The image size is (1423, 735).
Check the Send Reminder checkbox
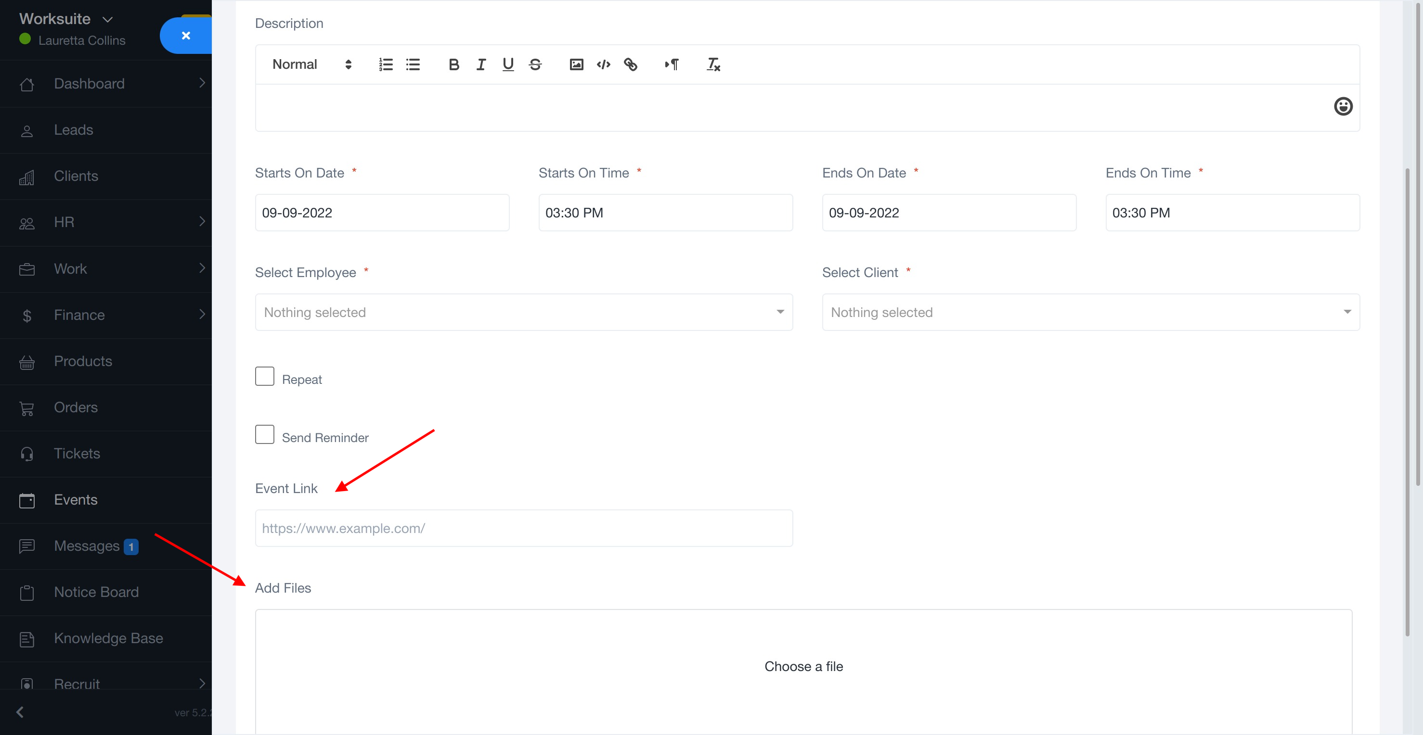265,434
